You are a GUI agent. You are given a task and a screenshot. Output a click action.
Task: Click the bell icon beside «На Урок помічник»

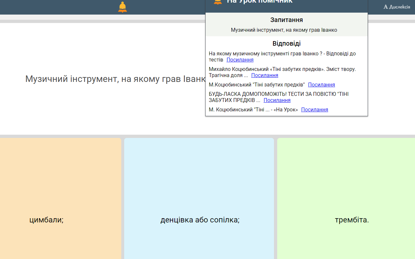[x=217, y=2]
